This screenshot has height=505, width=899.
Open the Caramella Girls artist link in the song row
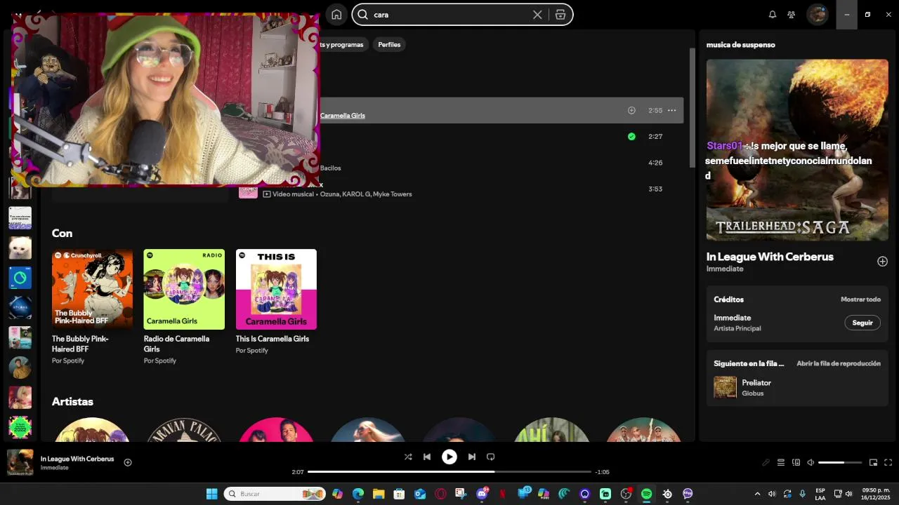click(x=343, y=116)
